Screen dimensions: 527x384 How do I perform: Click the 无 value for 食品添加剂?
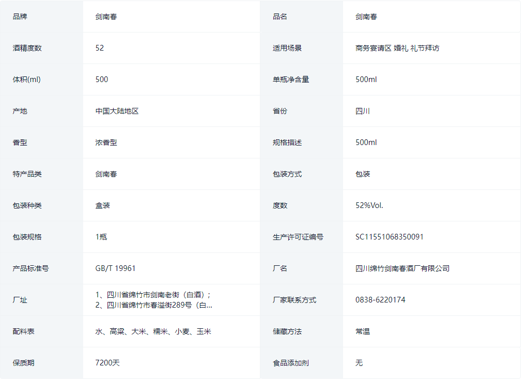(x=359, y=363)
